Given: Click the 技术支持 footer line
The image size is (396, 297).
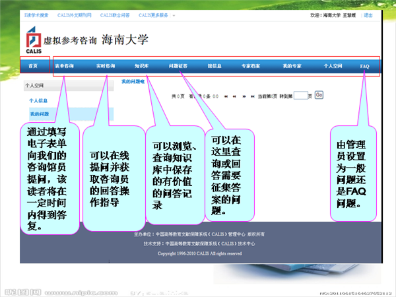Looking at the screenshot, I should (x=199, y=244).
